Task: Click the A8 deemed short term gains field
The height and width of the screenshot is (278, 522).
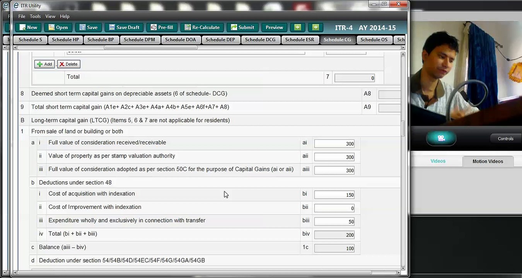Action: pos(389,95)
